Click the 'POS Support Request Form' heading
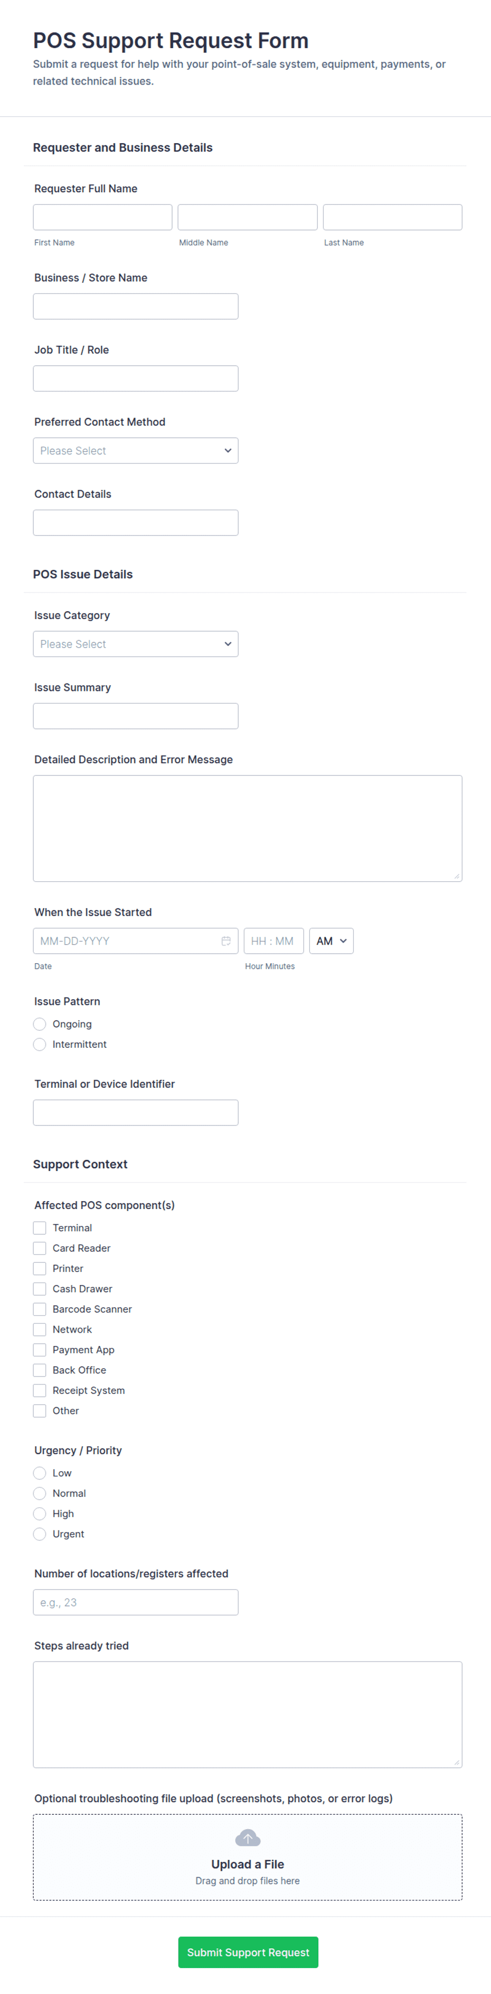Viewport: 491px width, 1994px height. point(171,40)
